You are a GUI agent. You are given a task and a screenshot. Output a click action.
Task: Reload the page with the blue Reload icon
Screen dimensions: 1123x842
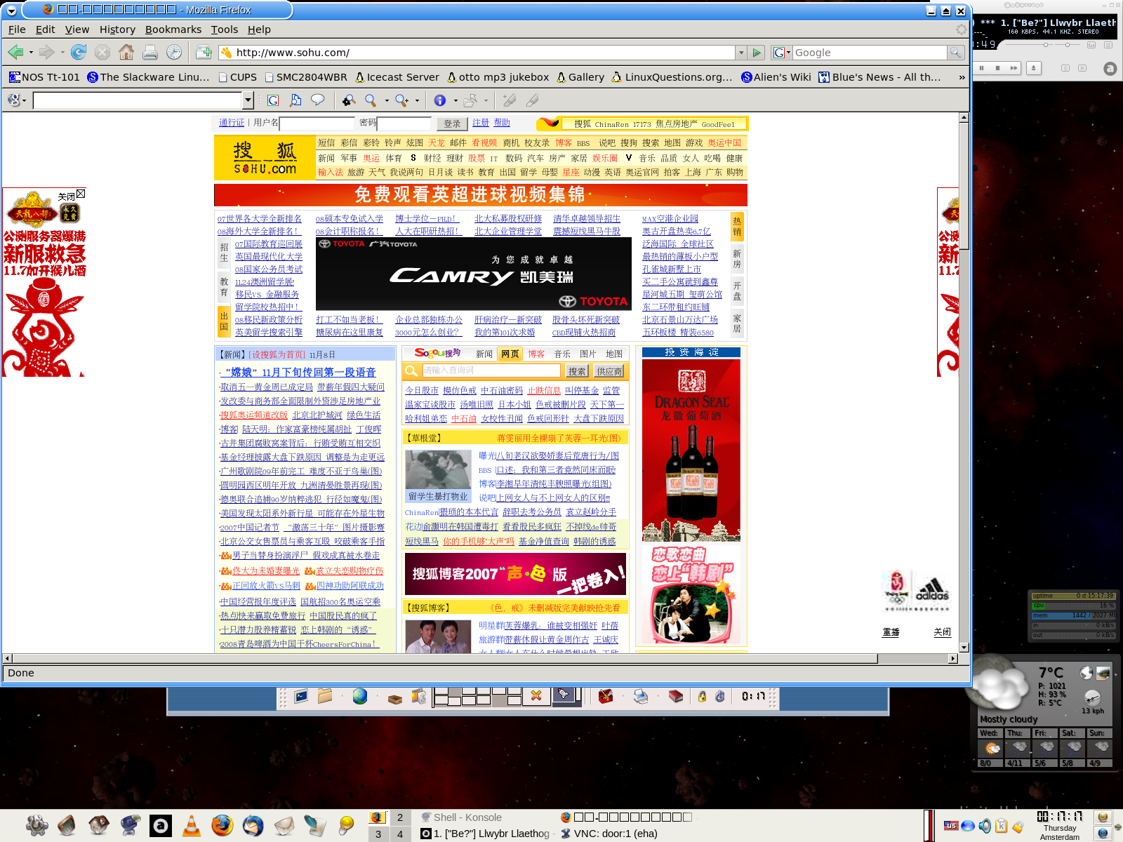tap(79, 52)
